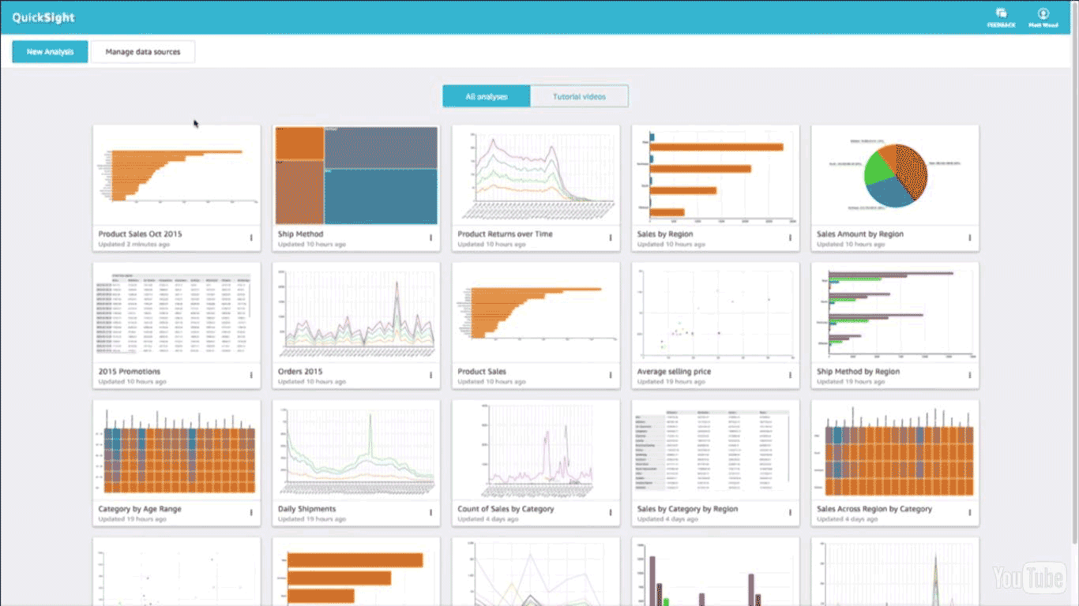Open options menu for Sales by Category by Region
Viewport: 1079px width, 606px height.
pos(790,512)
